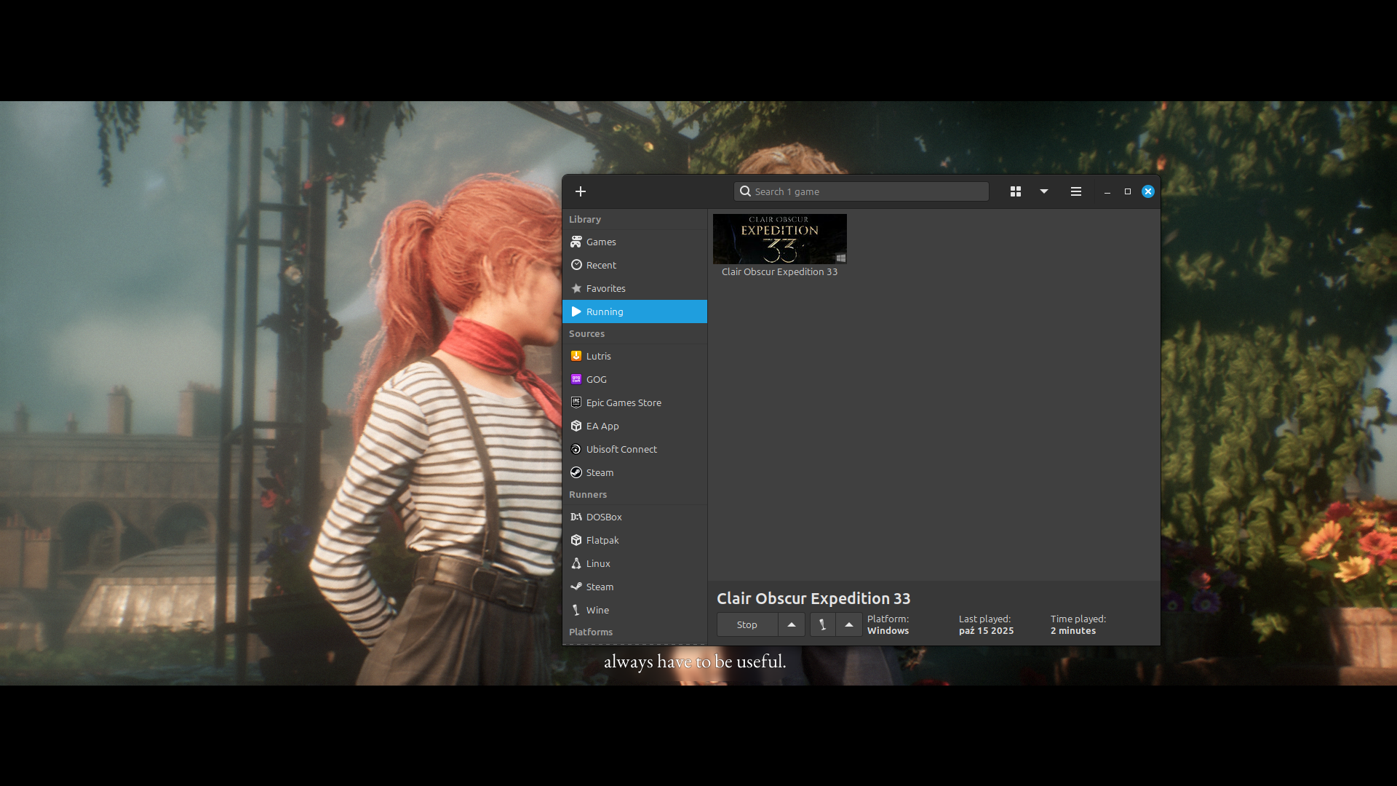
Task: Toggle the grid view icon
Action: click(1016, 191)
